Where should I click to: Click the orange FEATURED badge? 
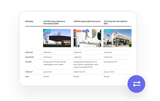click(78, 31)
